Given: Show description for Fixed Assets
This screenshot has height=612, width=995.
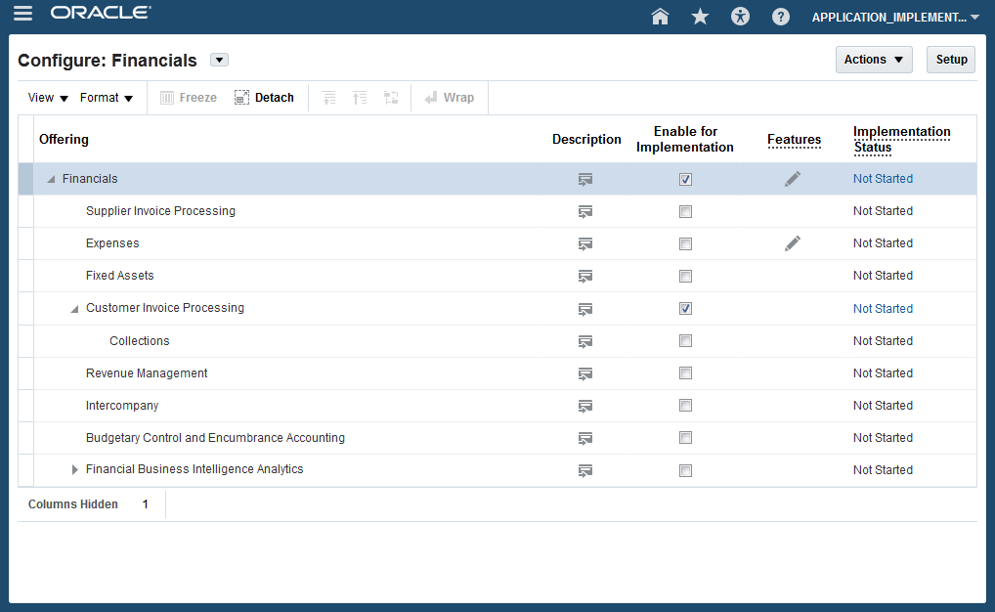Looking at the screenshot, I should pyautogui.click(x=585, y=276).
